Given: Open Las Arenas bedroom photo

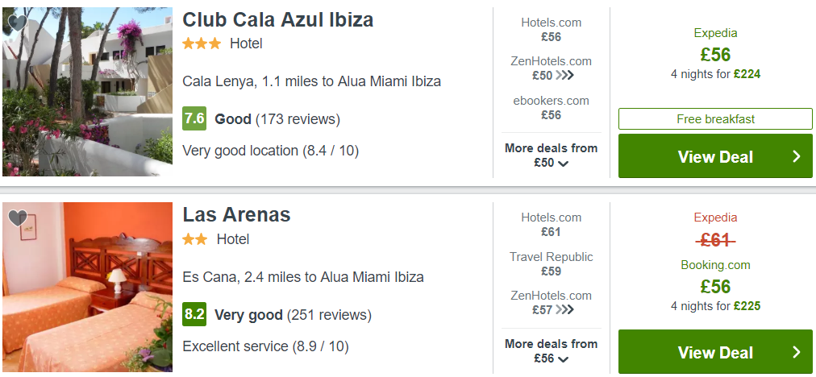Looking at the screenshot, I should click(87, 287).
